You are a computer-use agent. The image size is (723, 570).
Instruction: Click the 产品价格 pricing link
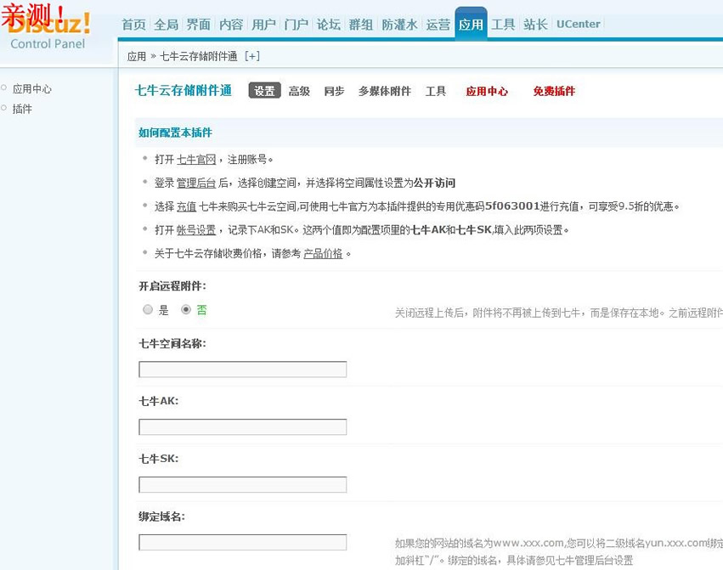323,253
